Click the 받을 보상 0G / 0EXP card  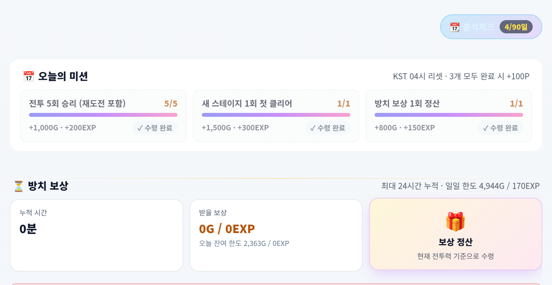276,235
